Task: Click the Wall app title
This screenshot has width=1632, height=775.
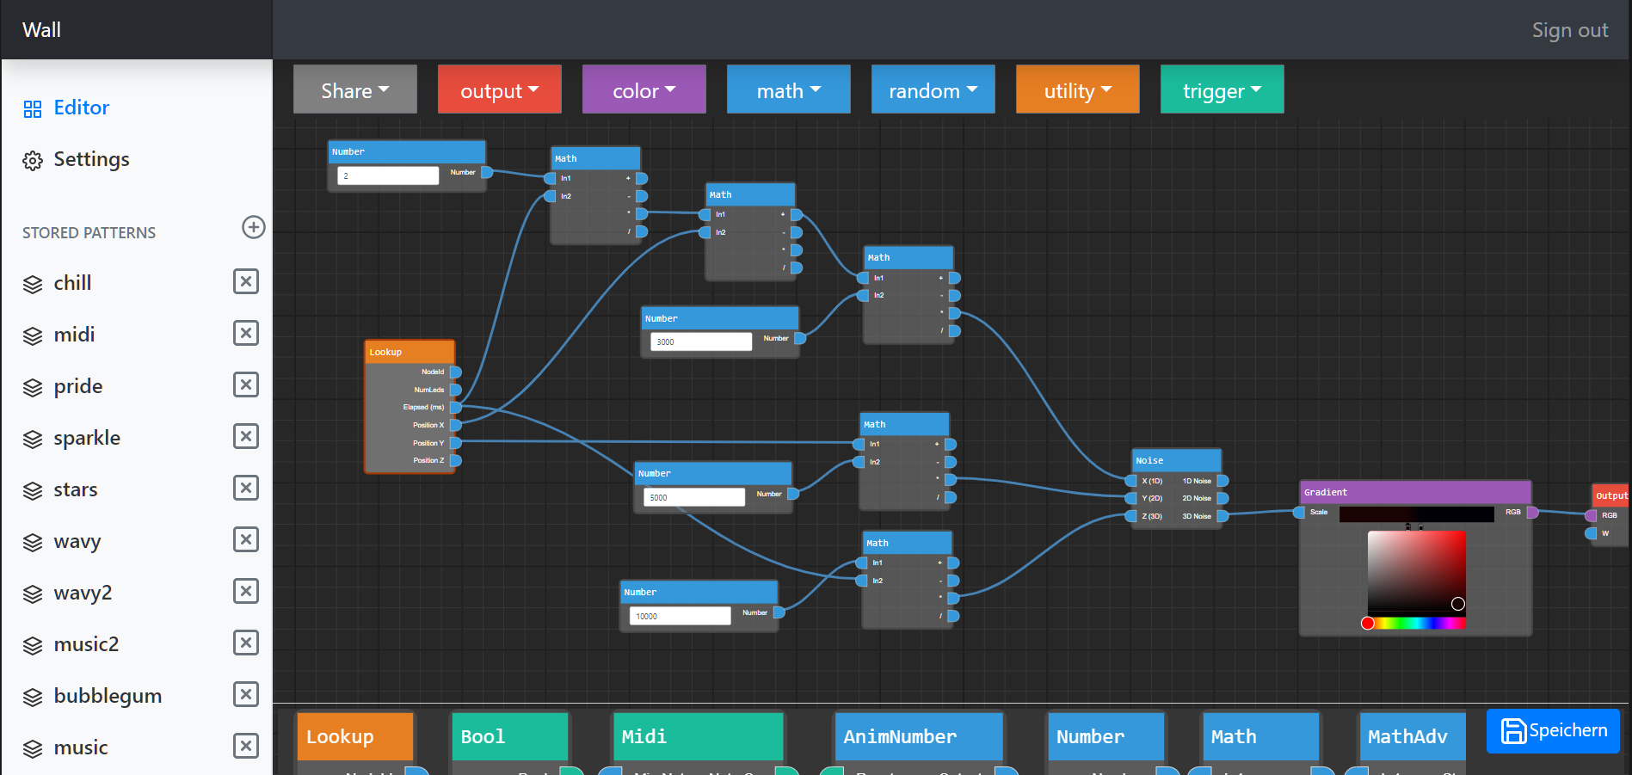Action: 41,30
